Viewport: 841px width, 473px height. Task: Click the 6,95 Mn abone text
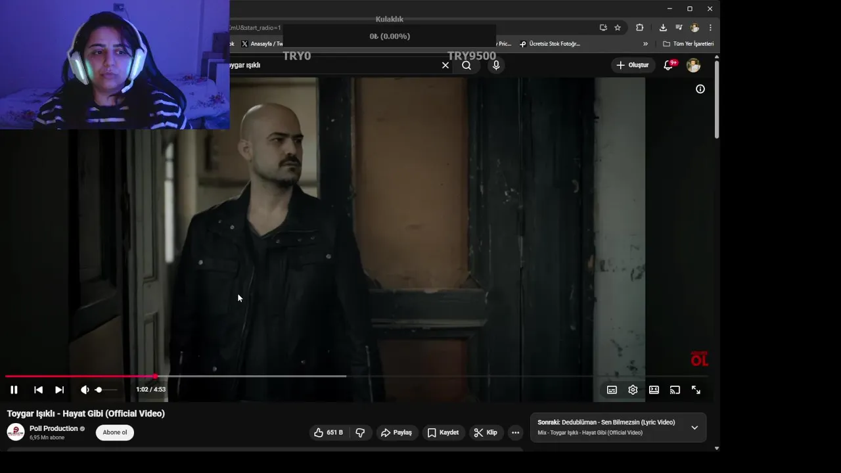point(47,438)
